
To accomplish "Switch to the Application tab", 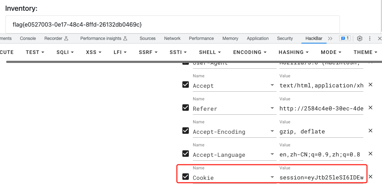I will click(258, 38).
